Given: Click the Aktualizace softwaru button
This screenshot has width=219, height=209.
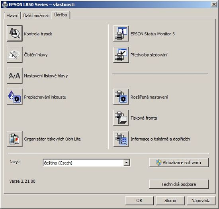Looking at the screenshot, I should [x=179, y=163].
